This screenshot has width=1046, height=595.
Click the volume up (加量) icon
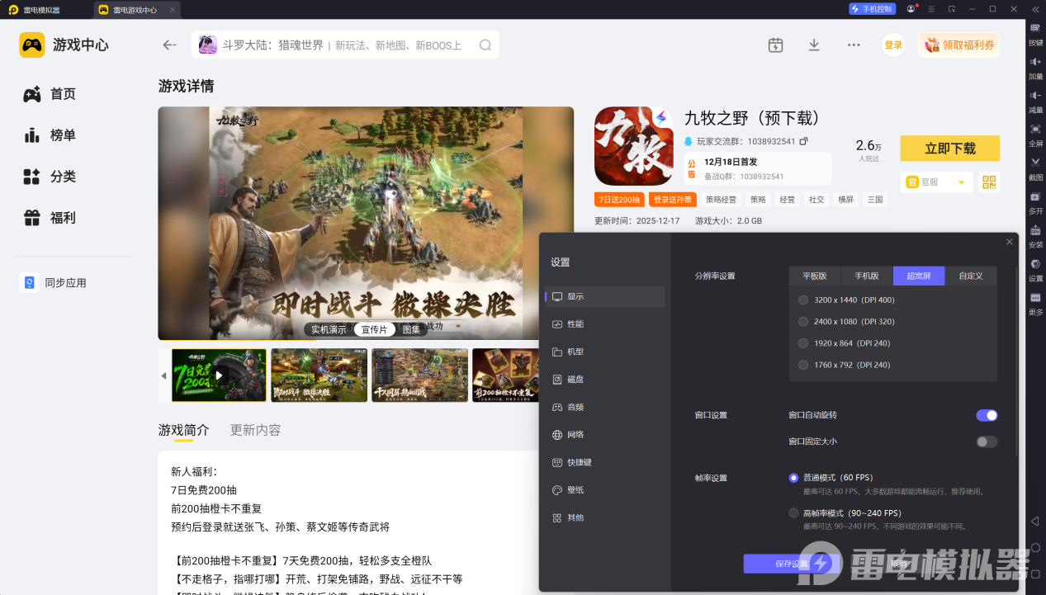pyautogui.click(x=1035, y=62)
